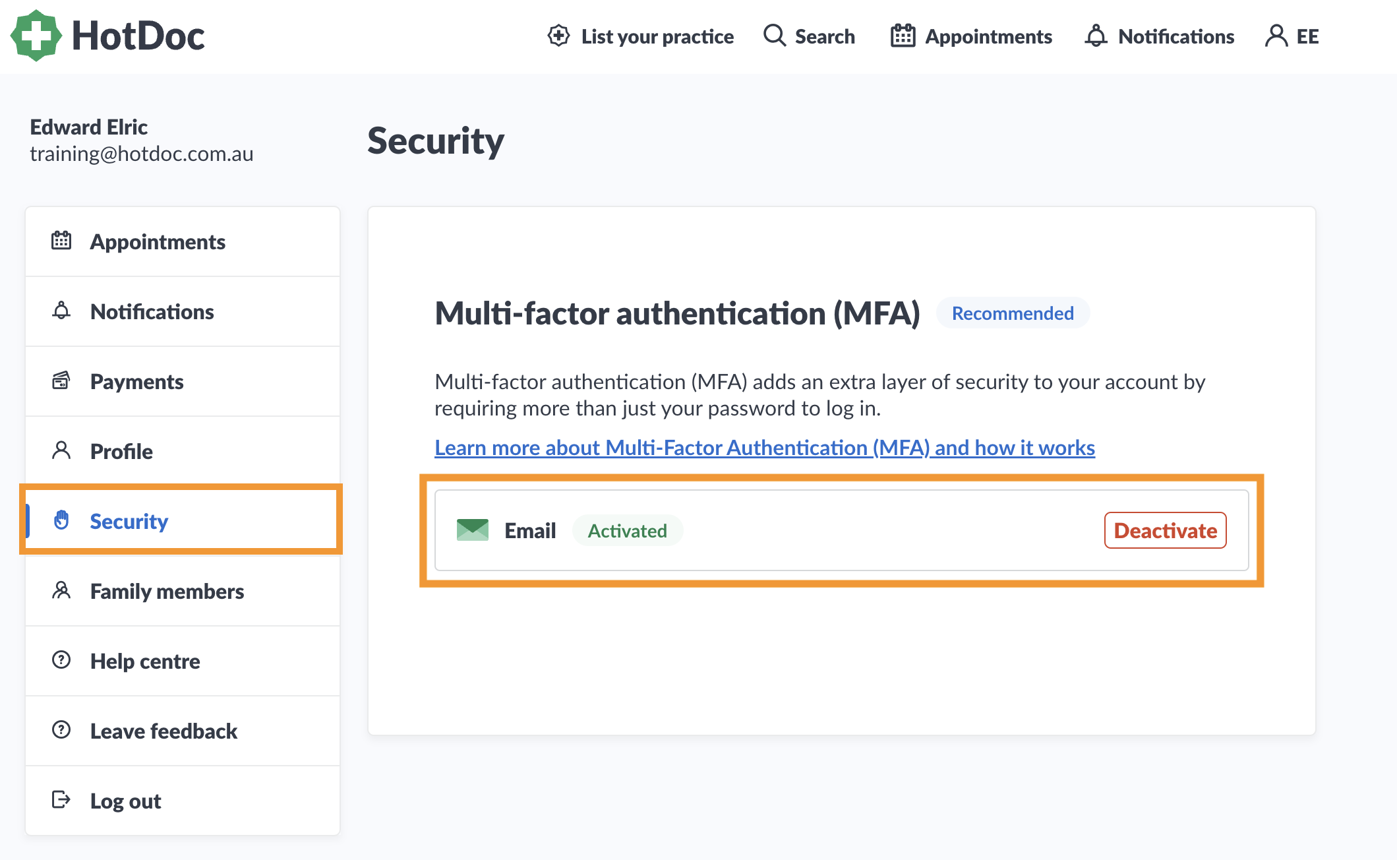Click the Profile person icon in sidebar
Image resolution: width=1397 pixels, height=860 pixels.
click(61, 450)
